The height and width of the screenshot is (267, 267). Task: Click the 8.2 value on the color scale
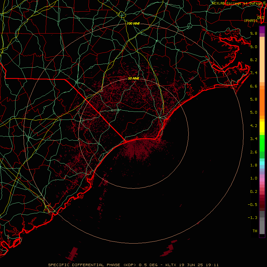254,60
